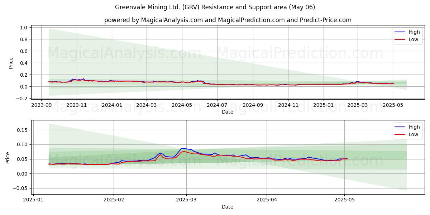Click the 'Date' axis label under the bottom chart
The width and height of the screenshot is (430, 215).
228,207
